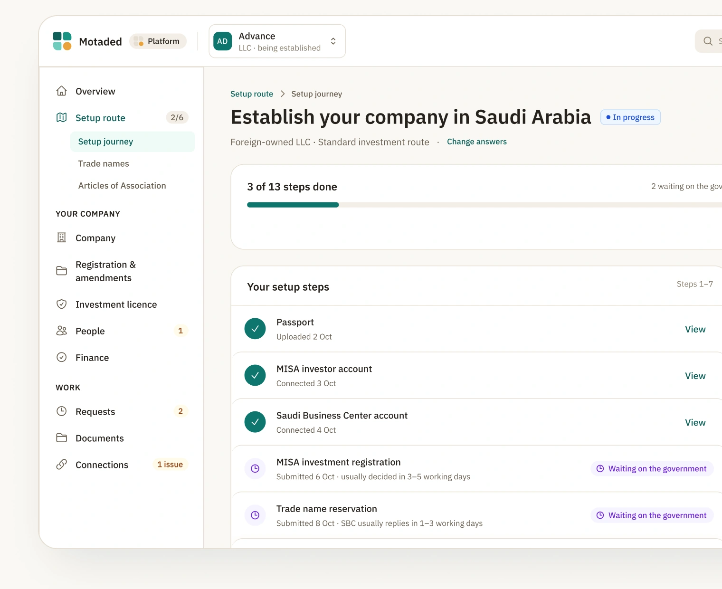Click the Registration & amendments folder icon

click(x=62, y=271)
